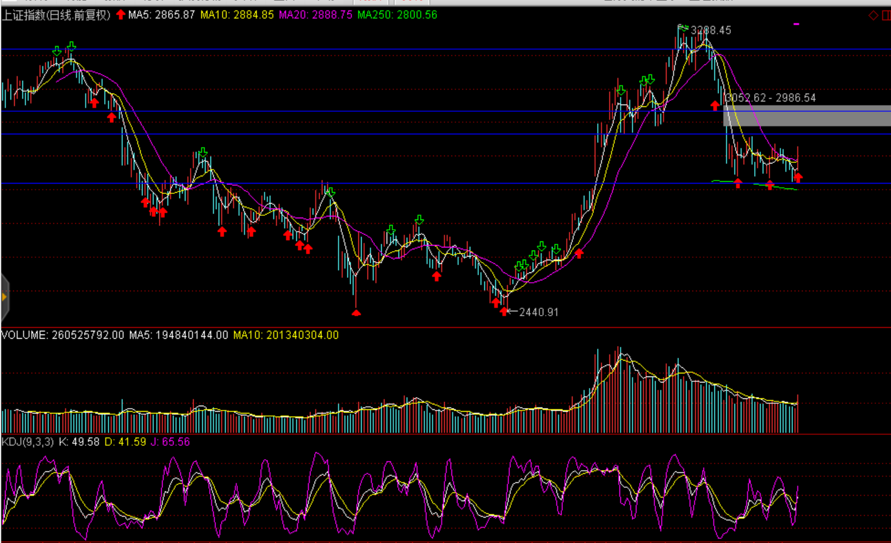Open the VOLUME indicator label
Image resolution: width=891 pixels, height=543 pixels.
click(62, 335)
